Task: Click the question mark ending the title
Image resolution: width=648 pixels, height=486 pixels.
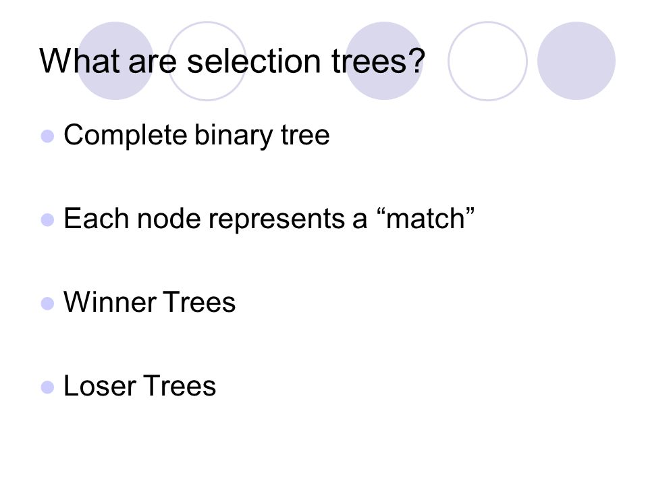Action: [x=417, y=61]
